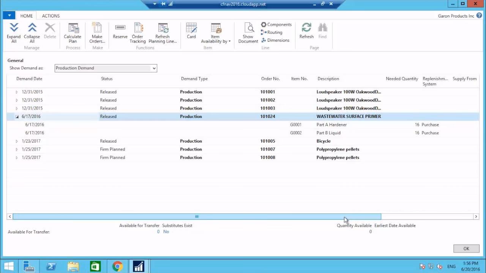Image resolution: width=486 pixels, height=273 pixels.
Task: Expand the order 101001 row
Action: [x=16, y=92]
